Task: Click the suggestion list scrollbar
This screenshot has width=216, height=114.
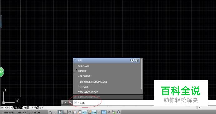Action: click(x=141, y=74)
